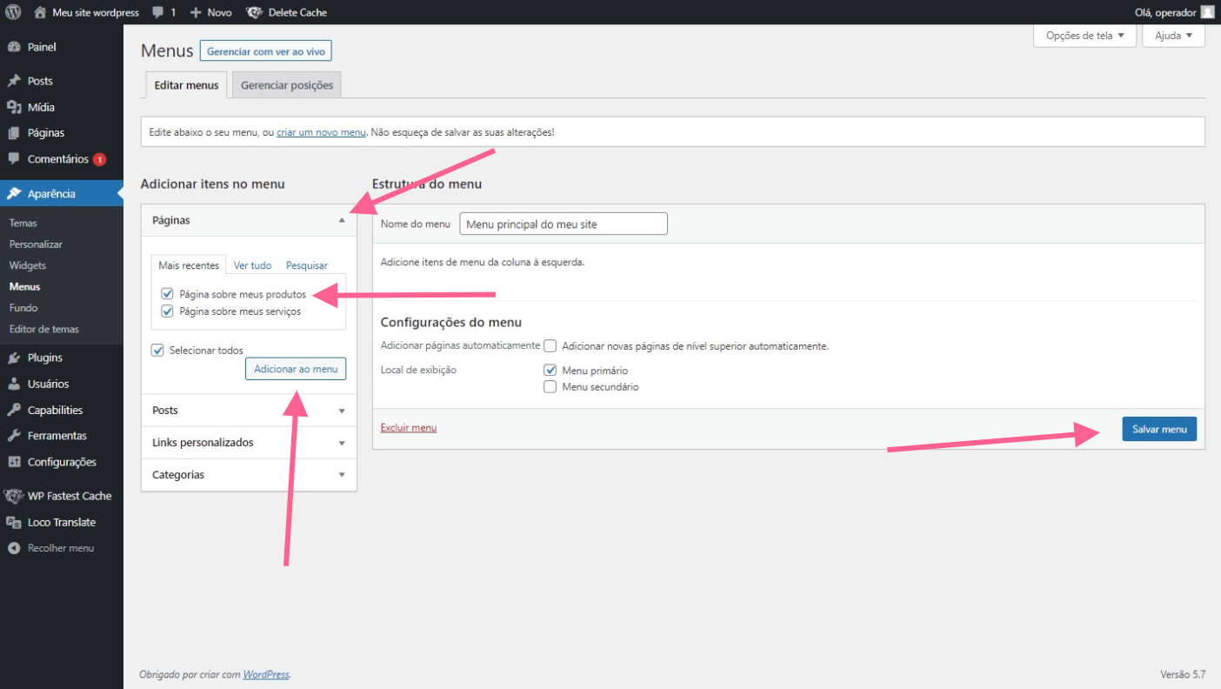Open Temas under Aparência
Screen dimensions: 1221x689
pyautogui.click(x=23, y=223)
